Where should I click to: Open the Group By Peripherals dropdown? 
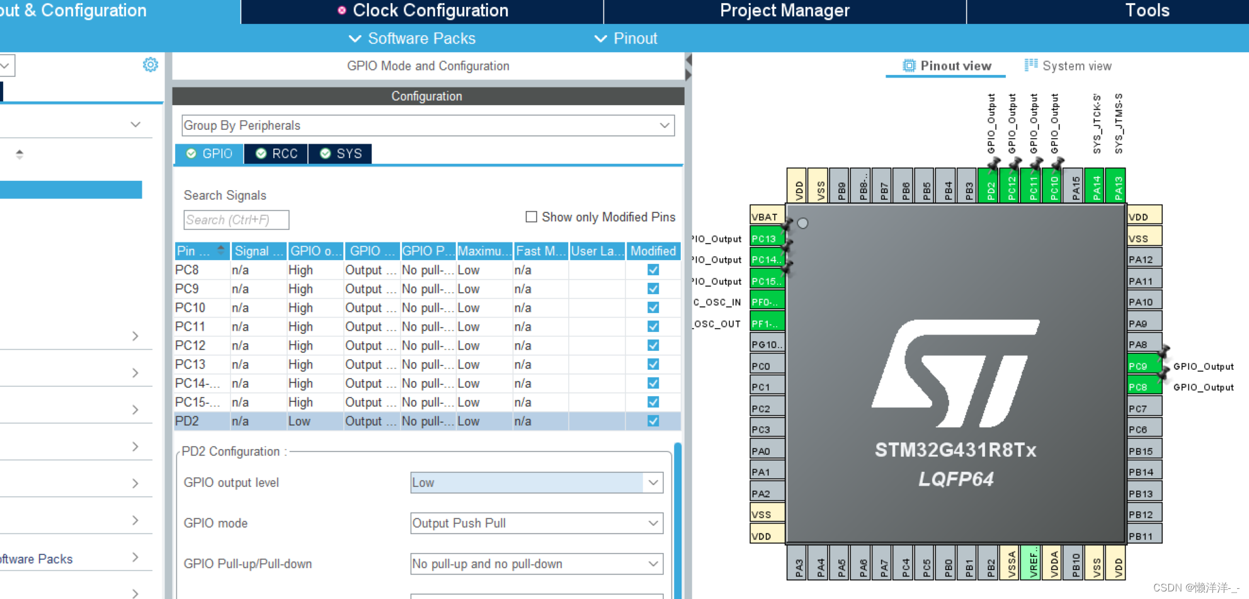point(428,125)
